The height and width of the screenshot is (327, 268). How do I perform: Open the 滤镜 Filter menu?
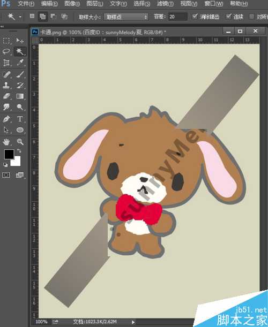pos(165,4)
